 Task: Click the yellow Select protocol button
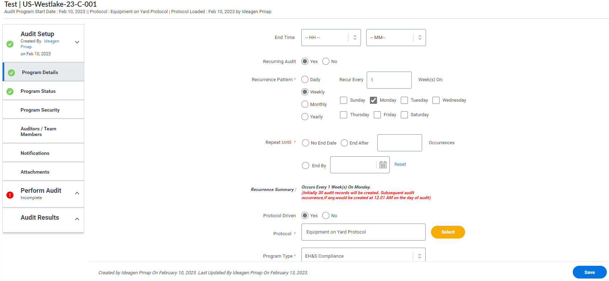[x=448, y=232]
